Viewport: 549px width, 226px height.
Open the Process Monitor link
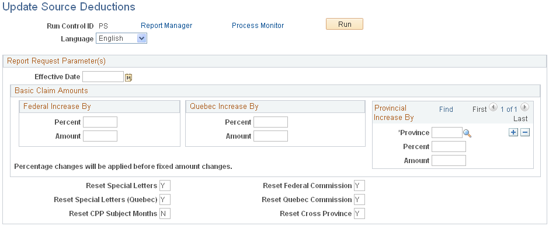258,26
